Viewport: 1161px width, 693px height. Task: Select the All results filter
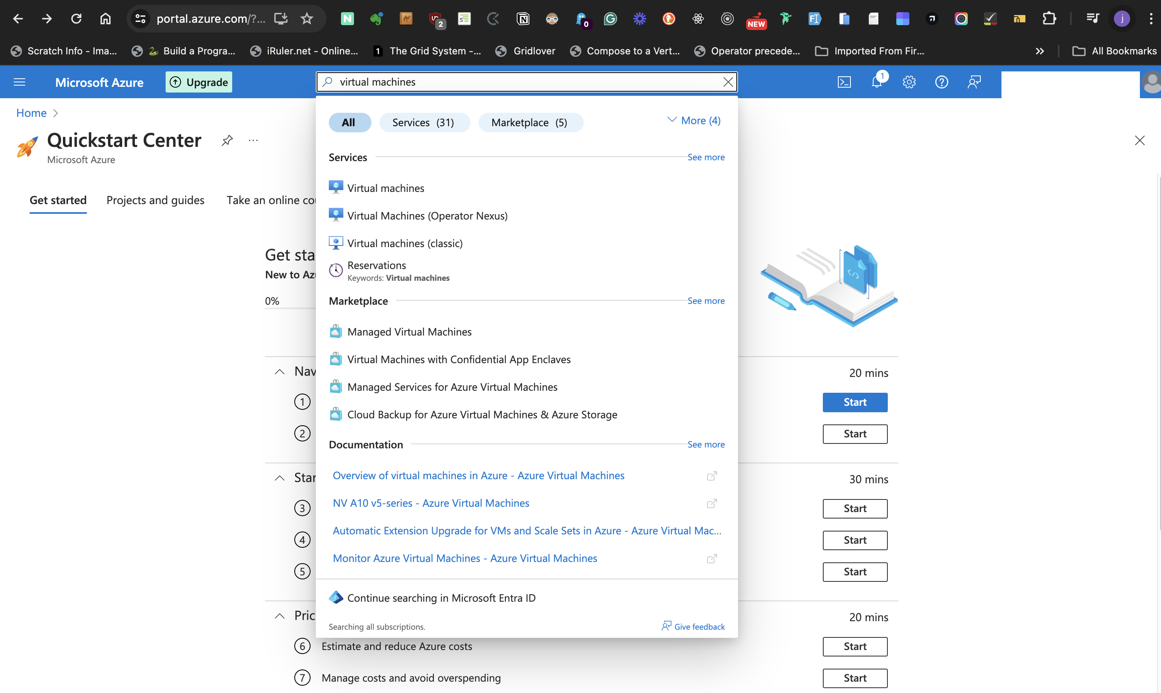(x=350, y=123)
